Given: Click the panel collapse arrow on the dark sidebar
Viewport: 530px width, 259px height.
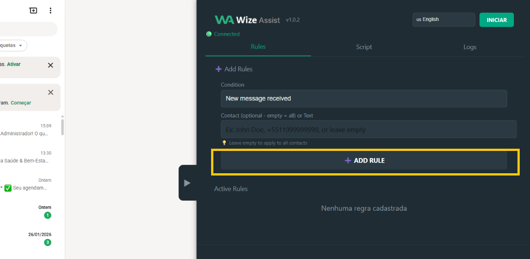Looking at the screenshot, I should (x=188, y=183).
